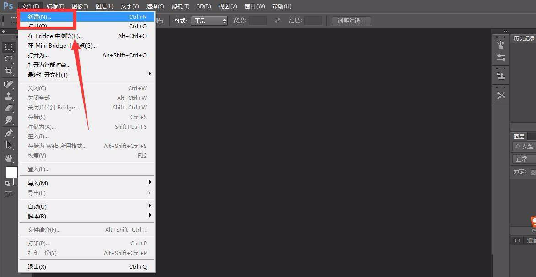Switch to the 历史记录 panel tab
The width and height of the screenshot is (536, 277).
click(x=524, y=38)
